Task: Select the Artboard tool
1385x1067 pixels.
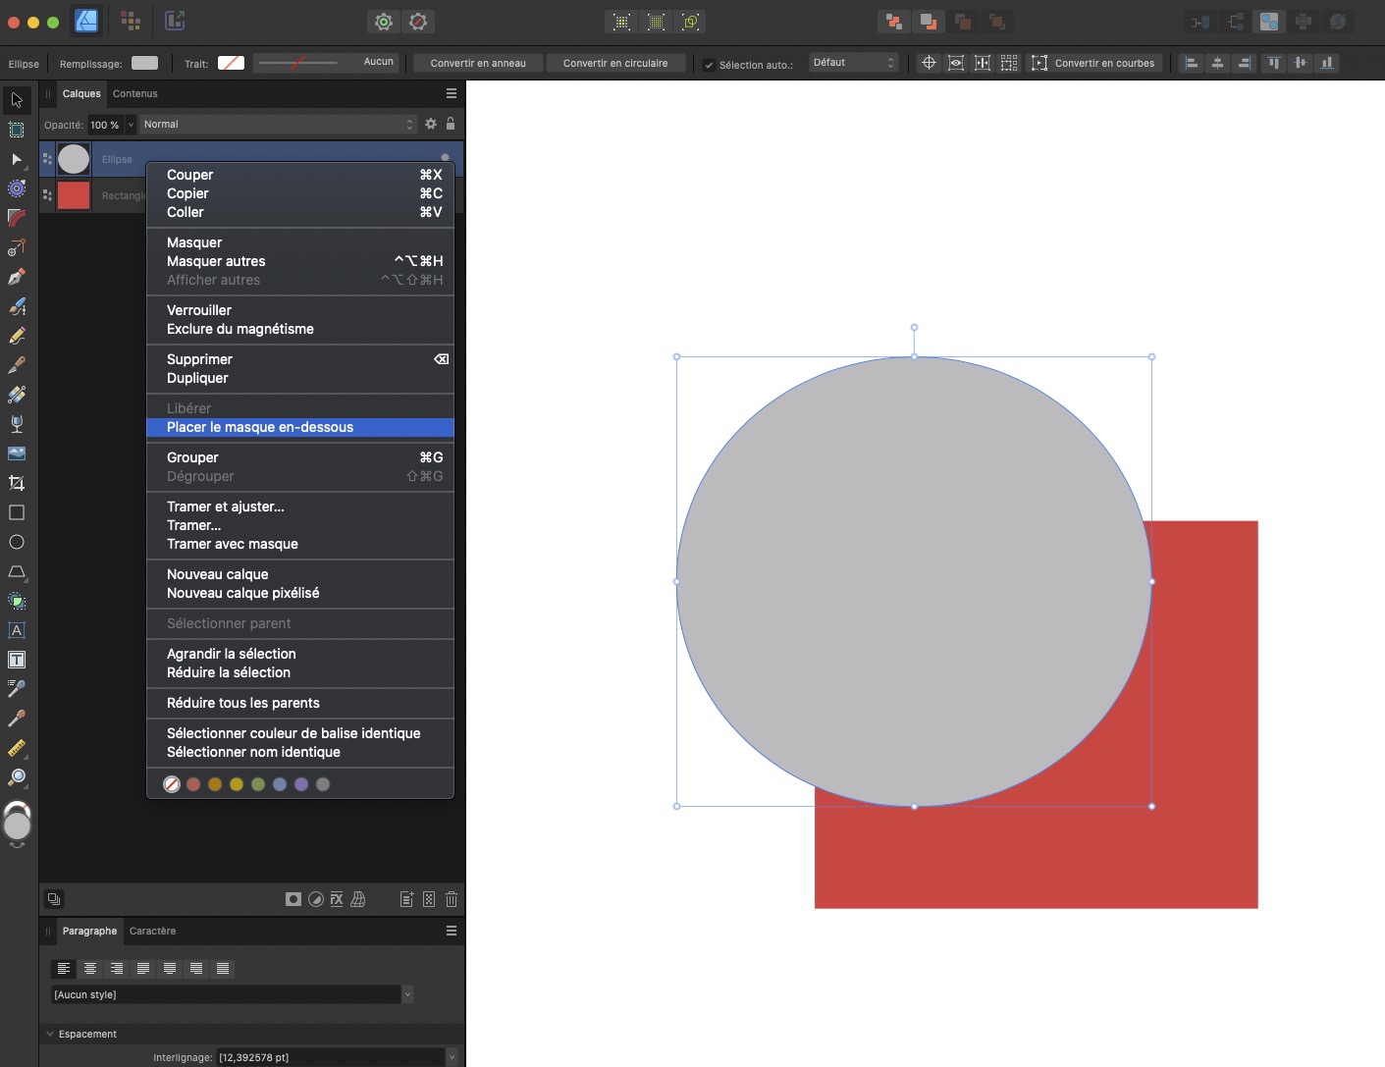Action: [17, 130]
